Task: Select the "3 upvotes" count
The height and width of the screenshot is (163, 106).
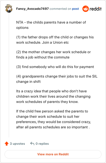Action: [17, 144]
